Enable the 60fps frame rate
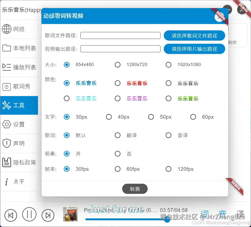Viewport: 251px width, 227px height. (x=118, y=169)
